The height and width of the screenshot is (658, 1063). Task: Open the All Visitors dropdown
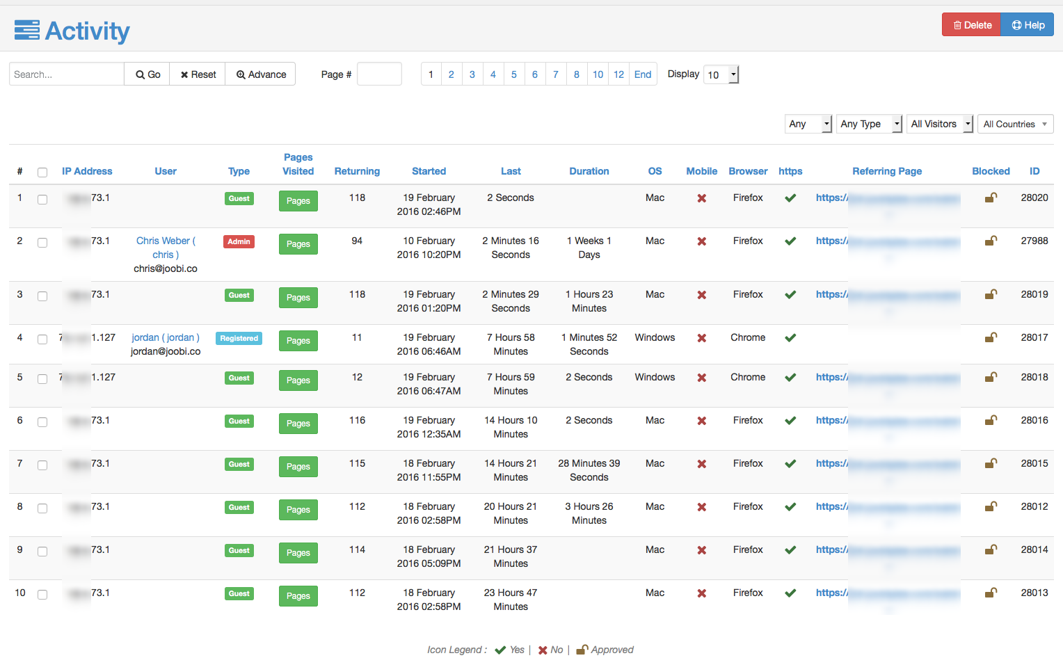[940, 124]
